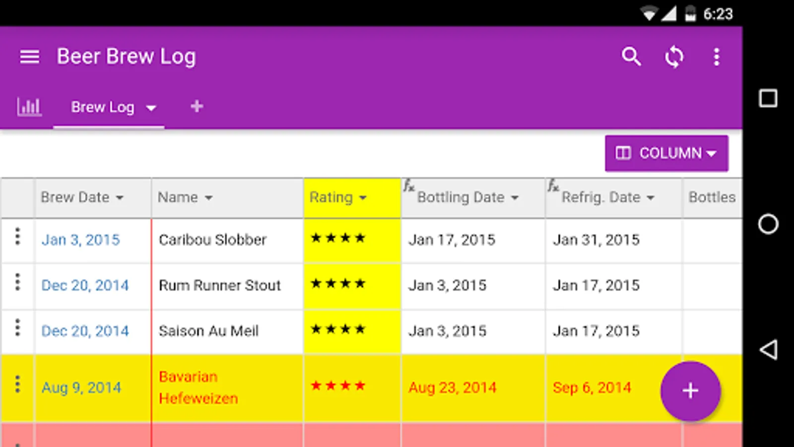Tap the search magnifier icon

631,57
